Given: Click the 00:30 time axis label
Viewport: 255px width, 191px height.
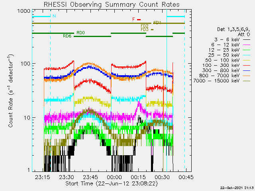Looking at the screenshot, I should (162, 177).
